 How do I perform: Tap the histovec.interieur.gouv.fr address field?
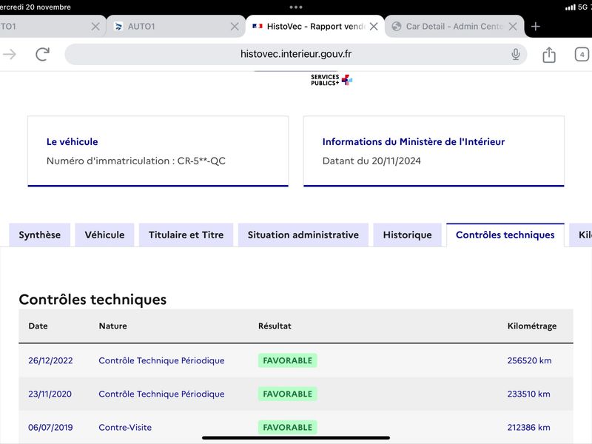295,54
